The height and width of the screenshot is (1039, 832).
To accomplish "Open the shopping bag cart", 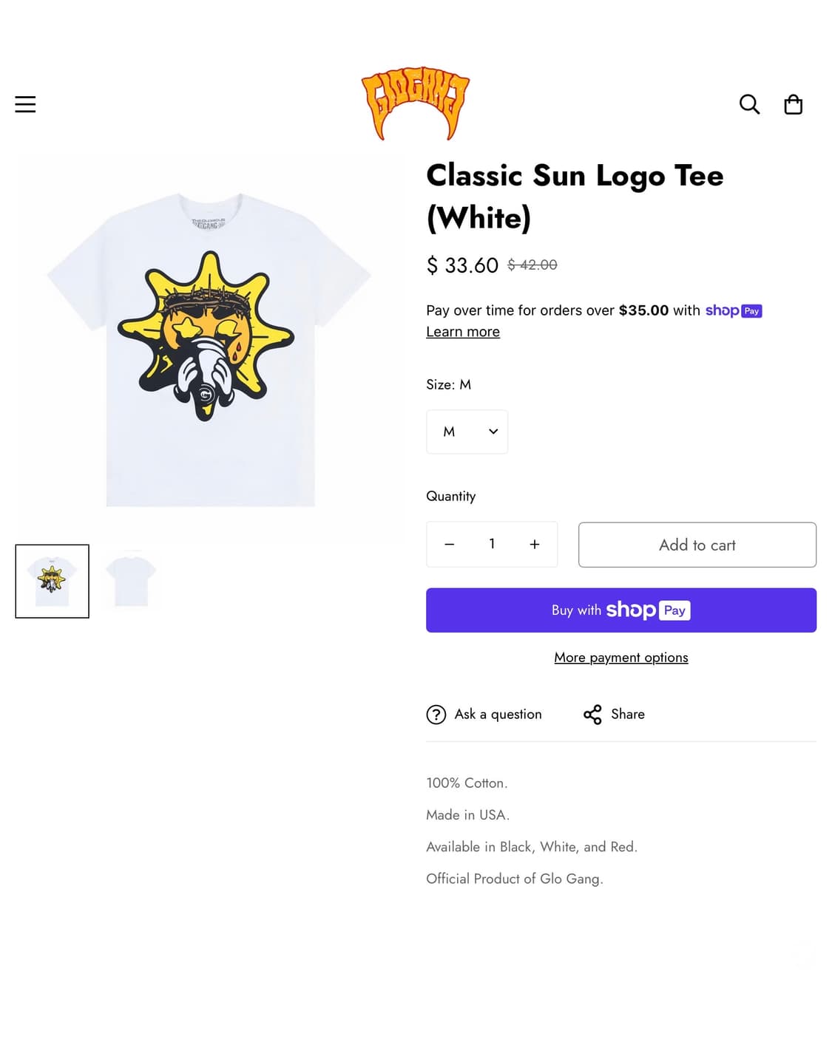I will click(793, 104).
